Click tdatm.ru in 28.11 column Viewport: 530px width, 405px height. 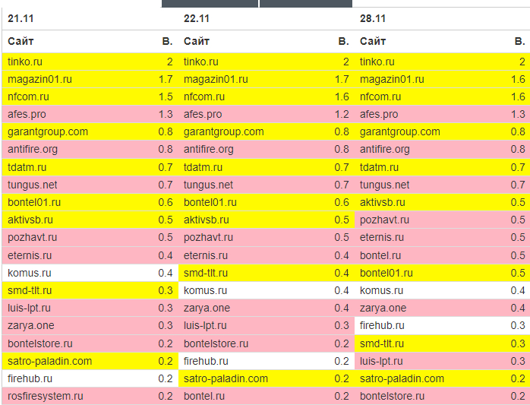379,167
